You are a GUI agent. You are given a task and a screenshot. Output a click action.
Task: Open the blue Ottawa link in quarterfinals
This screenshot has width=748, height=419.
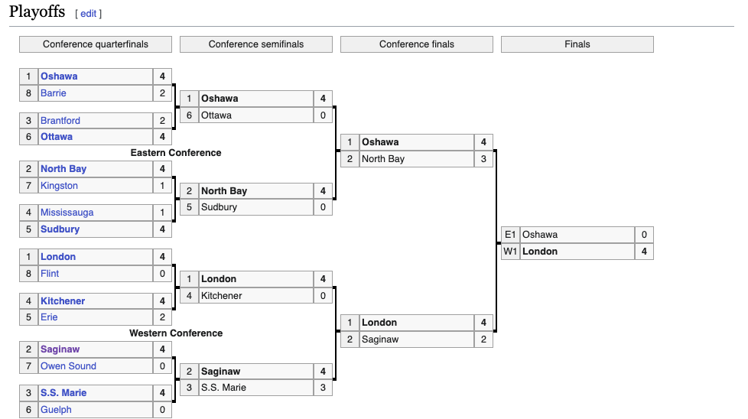pyautogui.click(x=57, y=137)
